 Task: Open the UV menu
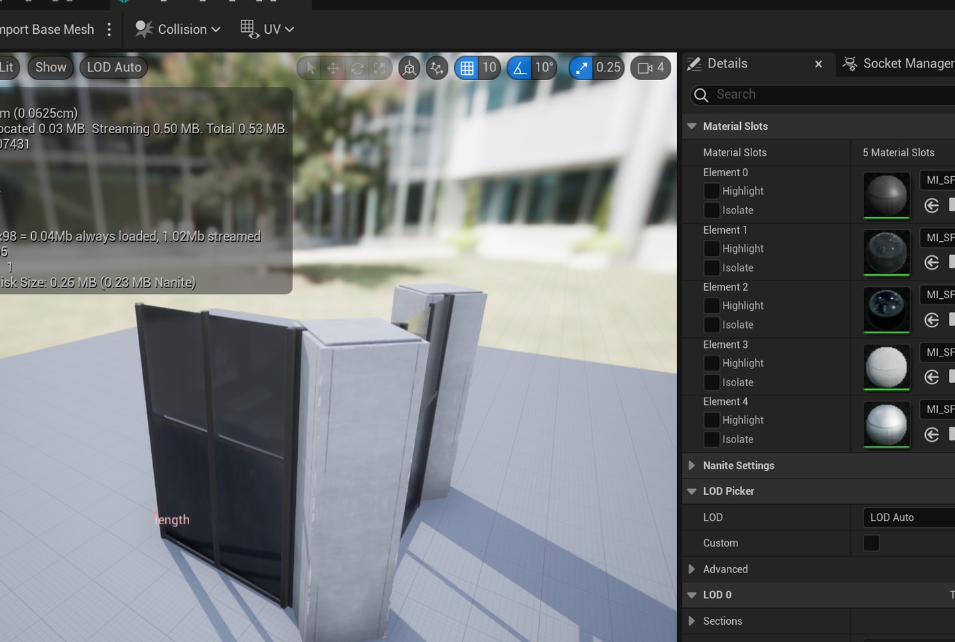click(267, 29)
